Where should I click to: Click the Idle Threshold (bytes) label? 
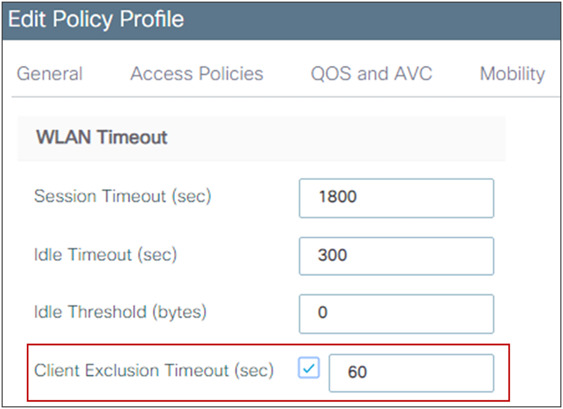[x=120, y=312]
